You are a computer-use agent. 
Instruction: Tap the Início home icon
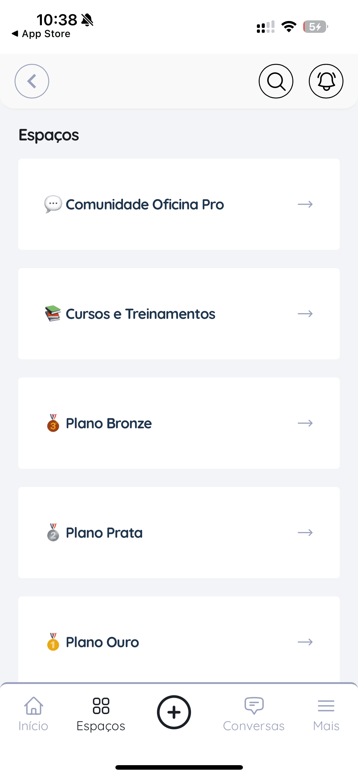coord(33,706)
